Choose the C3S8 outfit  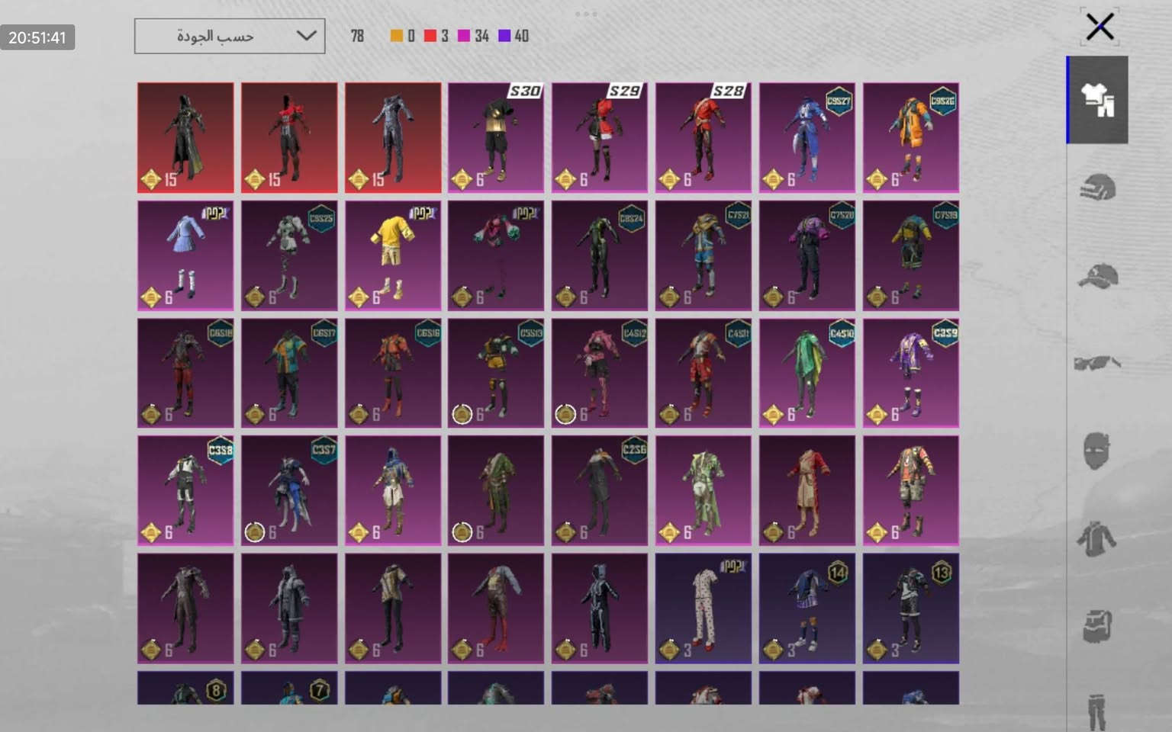pyautogui.click(x=185, y=490)
